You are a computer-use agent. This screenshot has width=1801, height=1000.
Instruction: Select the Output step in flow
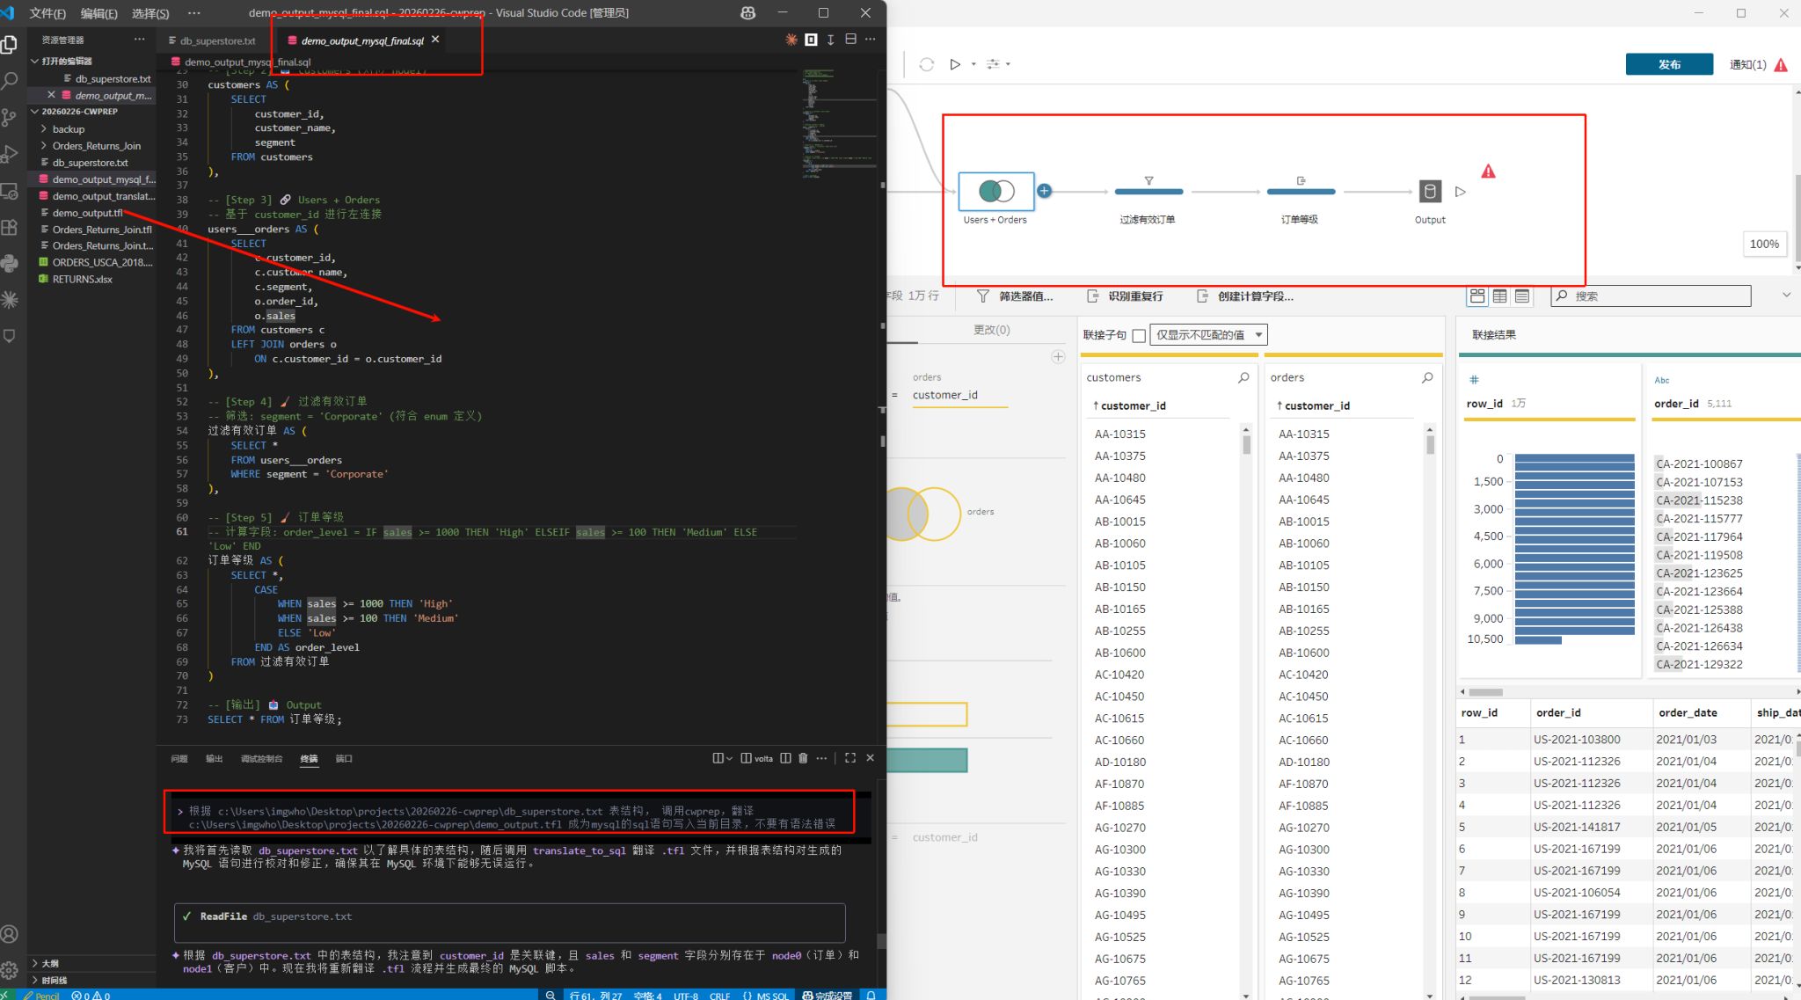[1430, 191]
